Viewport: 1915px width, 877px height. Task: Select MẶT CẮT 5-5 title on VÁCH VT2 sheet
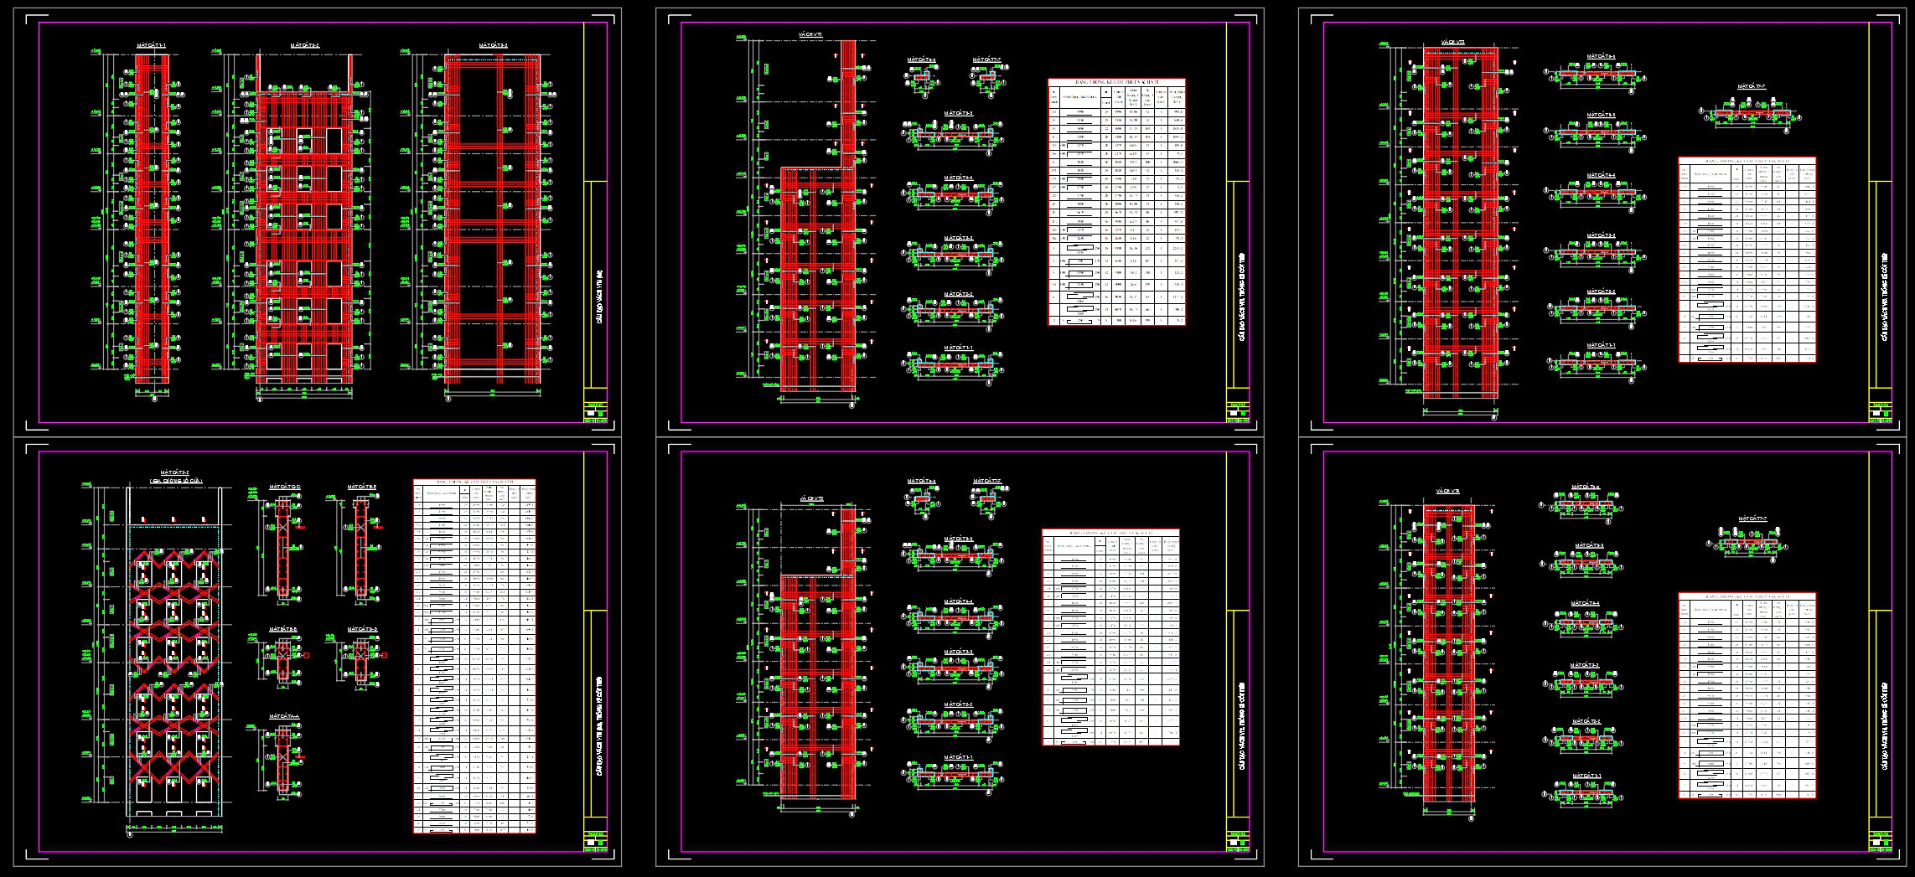pyautogui.click(x=958, y=539)
